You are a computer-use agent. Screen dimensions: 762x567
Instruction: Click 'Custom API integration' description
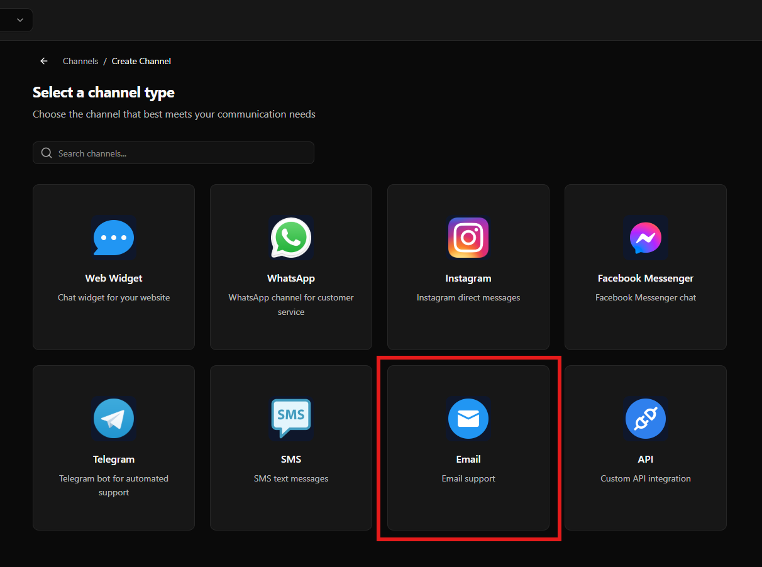coord(646,478)
